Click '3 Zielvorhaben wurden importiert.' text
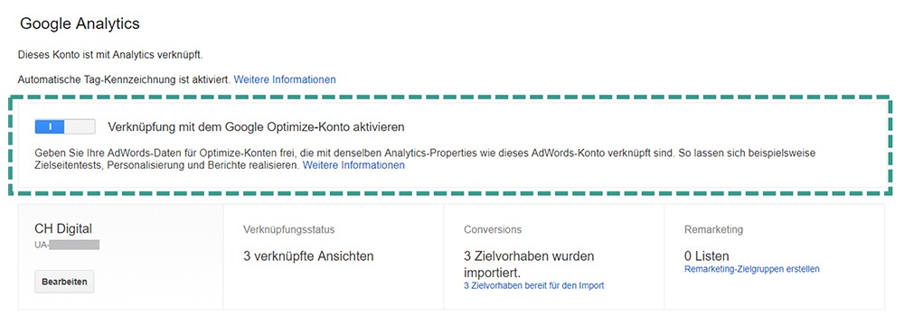The width and height of the screenshot is (904, 325). (529, 264)
